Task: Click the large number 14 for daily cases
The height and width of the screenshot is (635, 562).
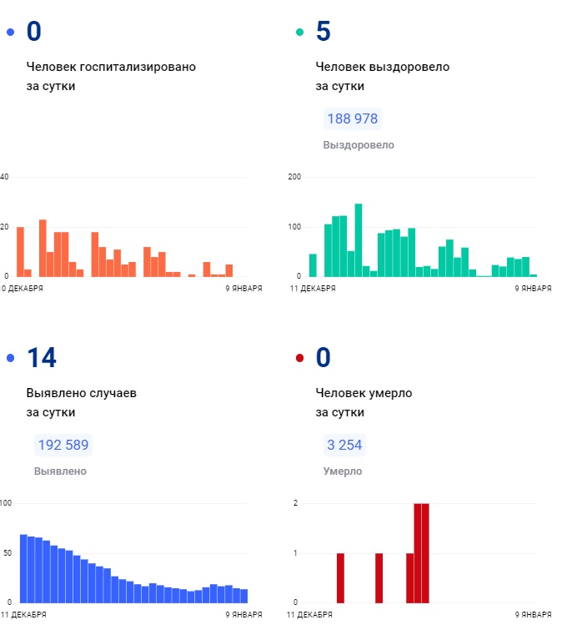Action: (42, 359)
